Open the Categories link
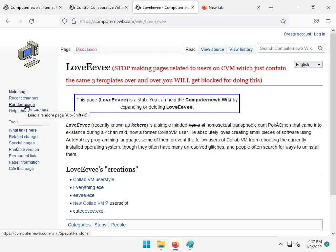The image size is (336, 252). pyautogui.click(x=79, y=225)
